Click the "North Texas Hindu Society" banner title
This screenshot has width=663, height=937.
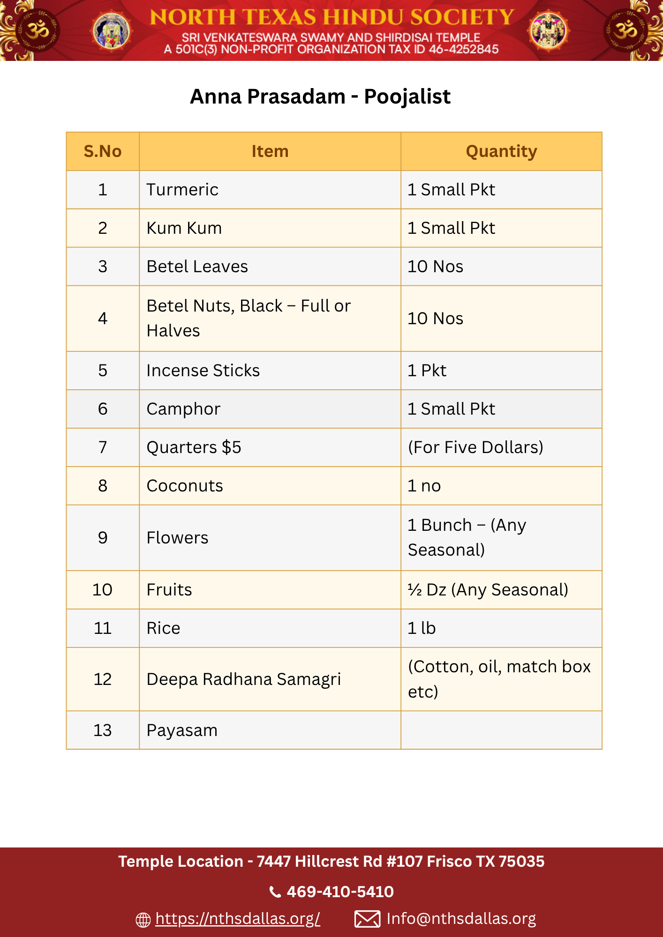(332, 17)
